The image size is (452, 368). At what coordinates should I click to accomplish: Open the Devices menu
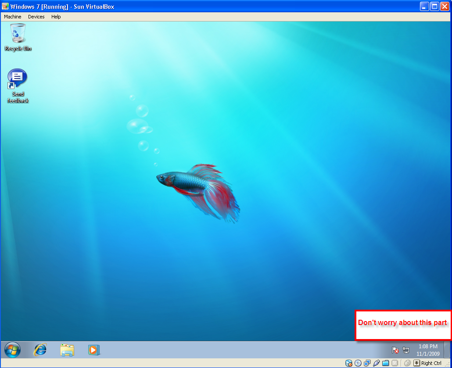[36, 17]
